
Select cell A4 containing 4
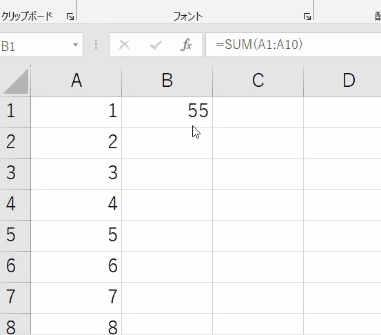point(76,205)
